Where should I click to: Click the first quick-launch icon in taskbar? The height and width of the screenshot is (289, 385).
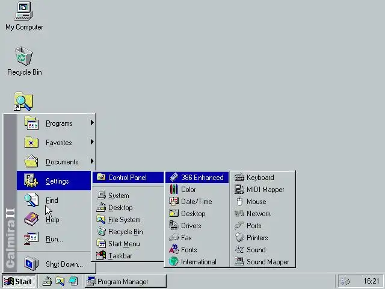47,281
